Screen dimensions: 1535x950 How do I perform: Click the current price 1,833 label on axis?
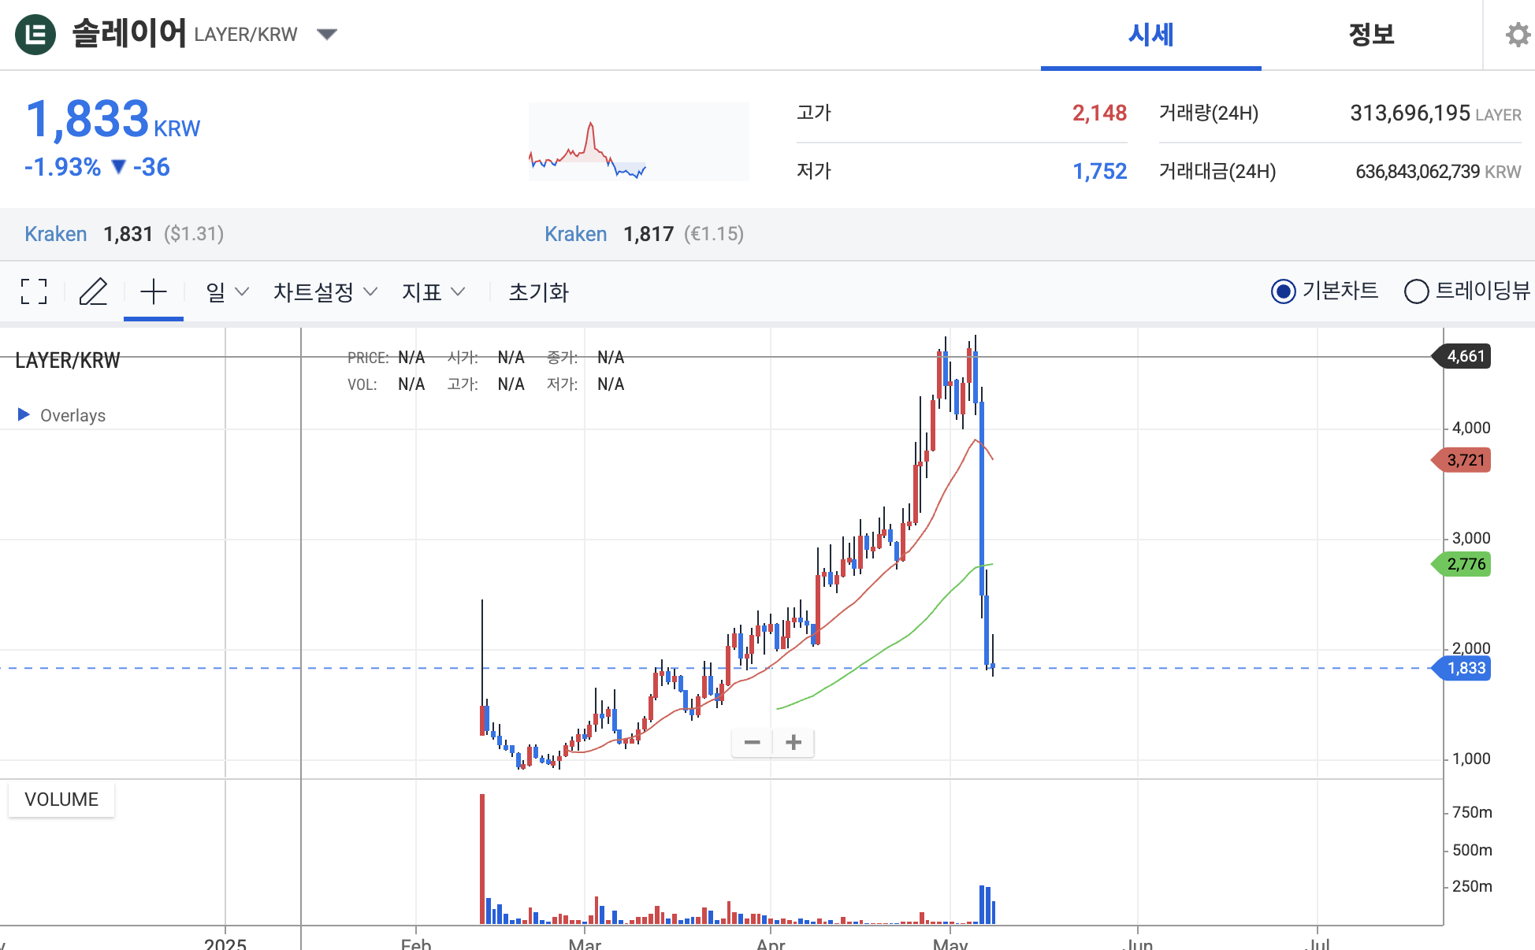(1467, 668)
